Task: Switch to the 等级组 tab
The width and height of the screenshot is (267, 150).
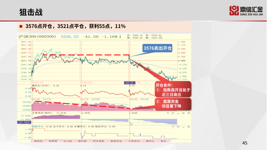Action: tap(38, 141)
